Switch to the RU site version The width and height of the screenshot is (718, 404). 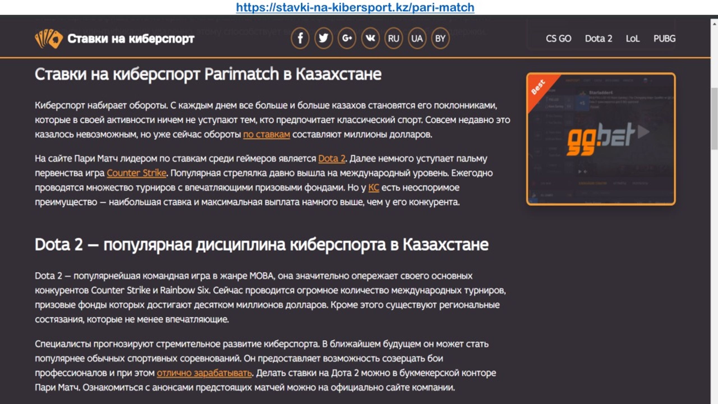(x=393, y=38)
